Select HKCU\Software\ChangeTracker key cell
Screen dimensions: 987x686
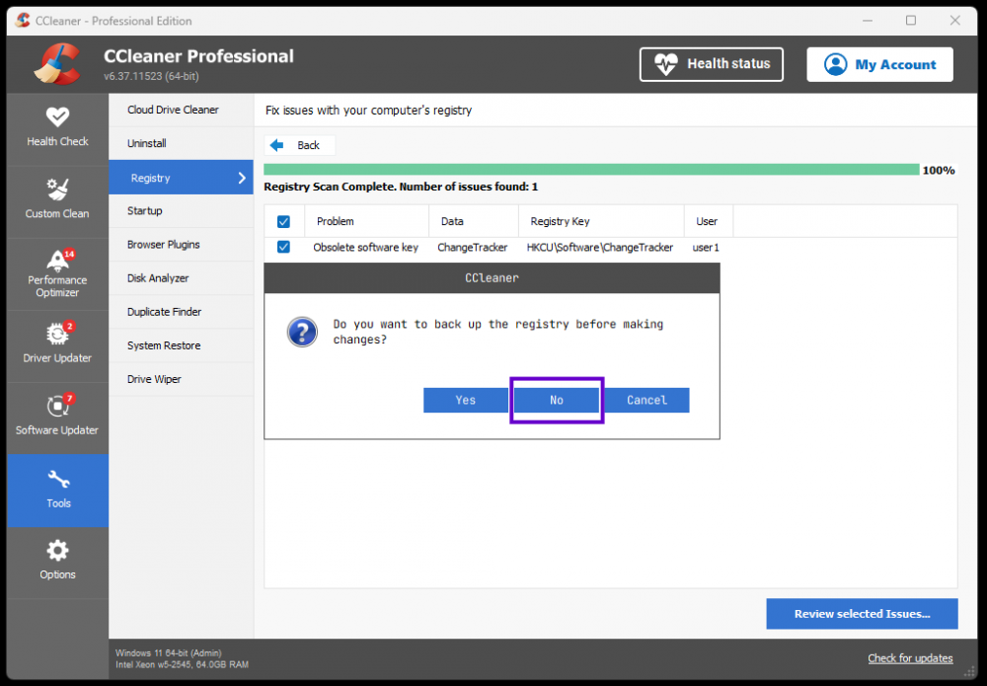(x=600, y=248)
